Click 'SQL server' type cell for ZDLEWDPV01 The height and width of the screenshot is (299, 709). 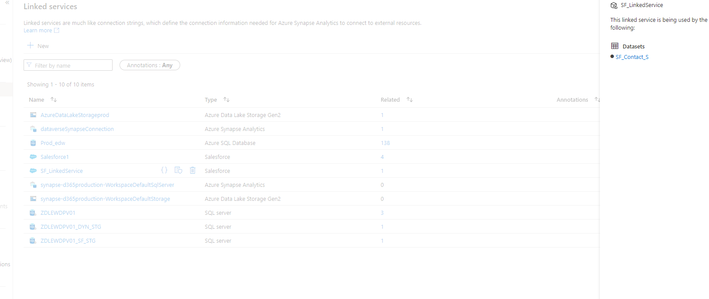(218, 213)
